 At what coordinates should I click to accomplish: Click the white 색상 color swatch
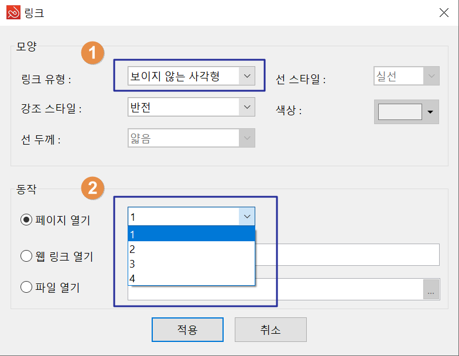pos(400,112)
